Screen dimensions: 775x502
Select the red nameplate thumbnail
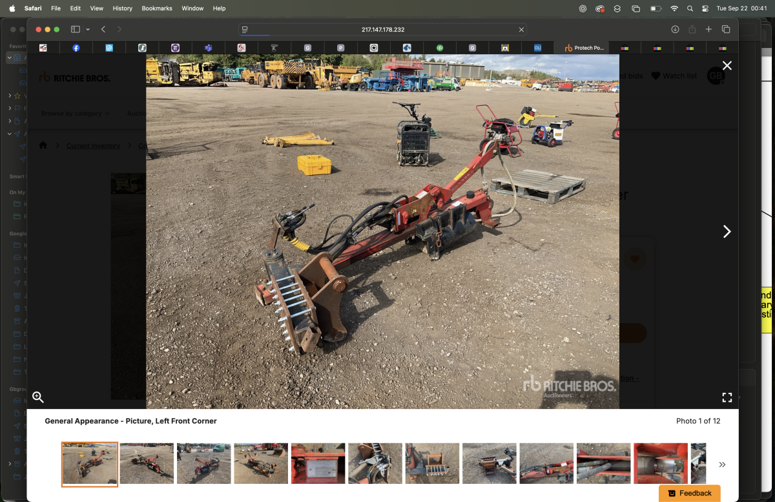318,463
